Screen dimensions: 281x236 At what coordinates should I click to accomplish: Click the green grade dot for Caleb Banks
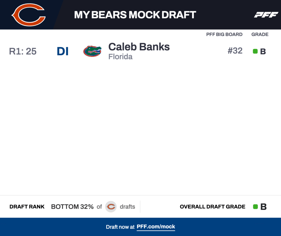point(255,51)
